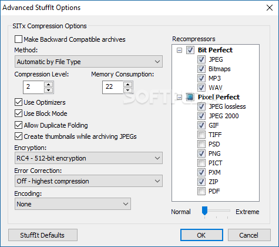279x247 pixels.
Task: Open the Method dropdown
Action: click(x=89, y=62)
